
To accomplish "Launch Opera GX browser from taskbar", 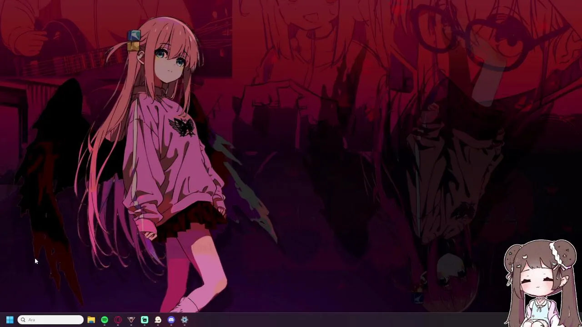I will pyautogui.click(x=118, y=320).
